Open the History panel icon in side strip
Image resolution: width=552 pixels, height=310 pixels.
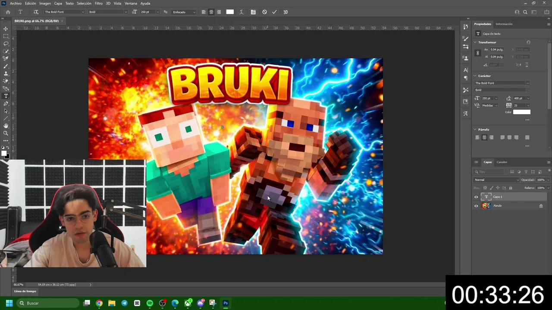[465, 27]
